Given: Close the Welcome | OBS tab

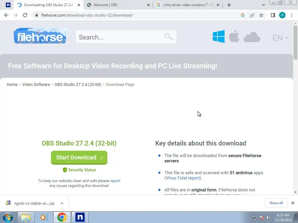Looking at the screenshot, I should [148, 5].
